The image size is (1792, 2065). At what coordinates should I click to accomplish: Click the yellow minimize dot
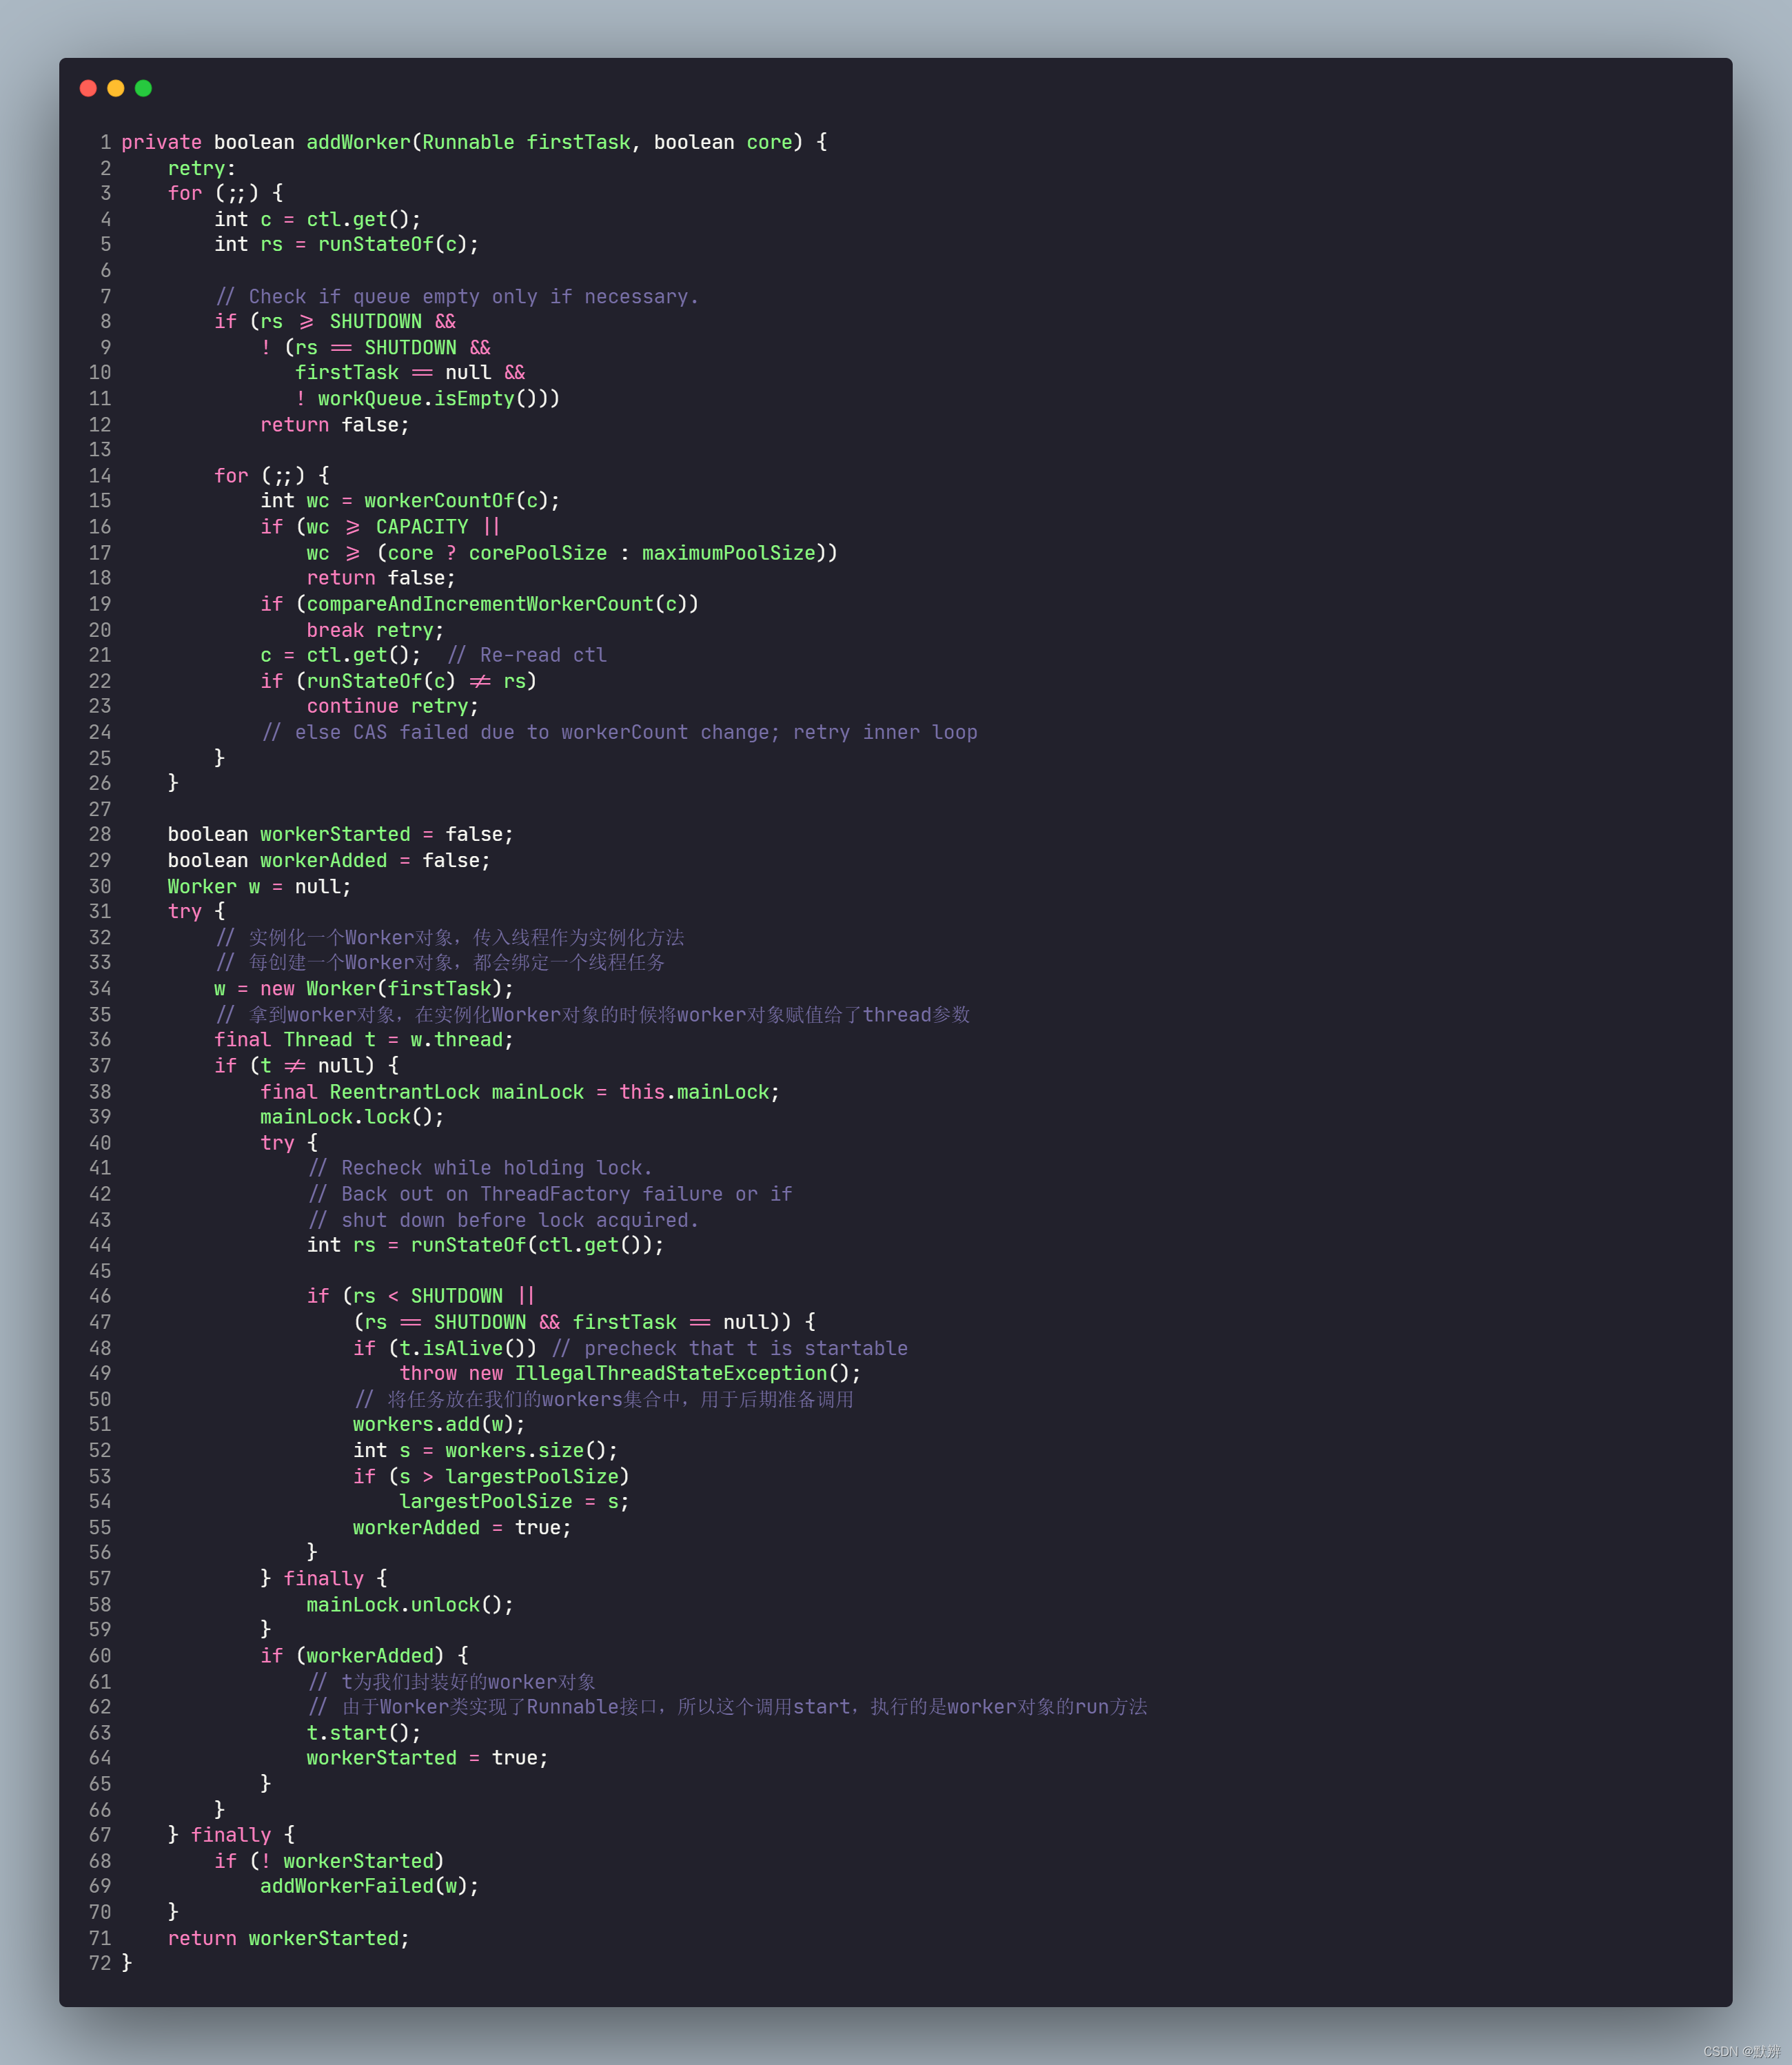coord(116,88)
